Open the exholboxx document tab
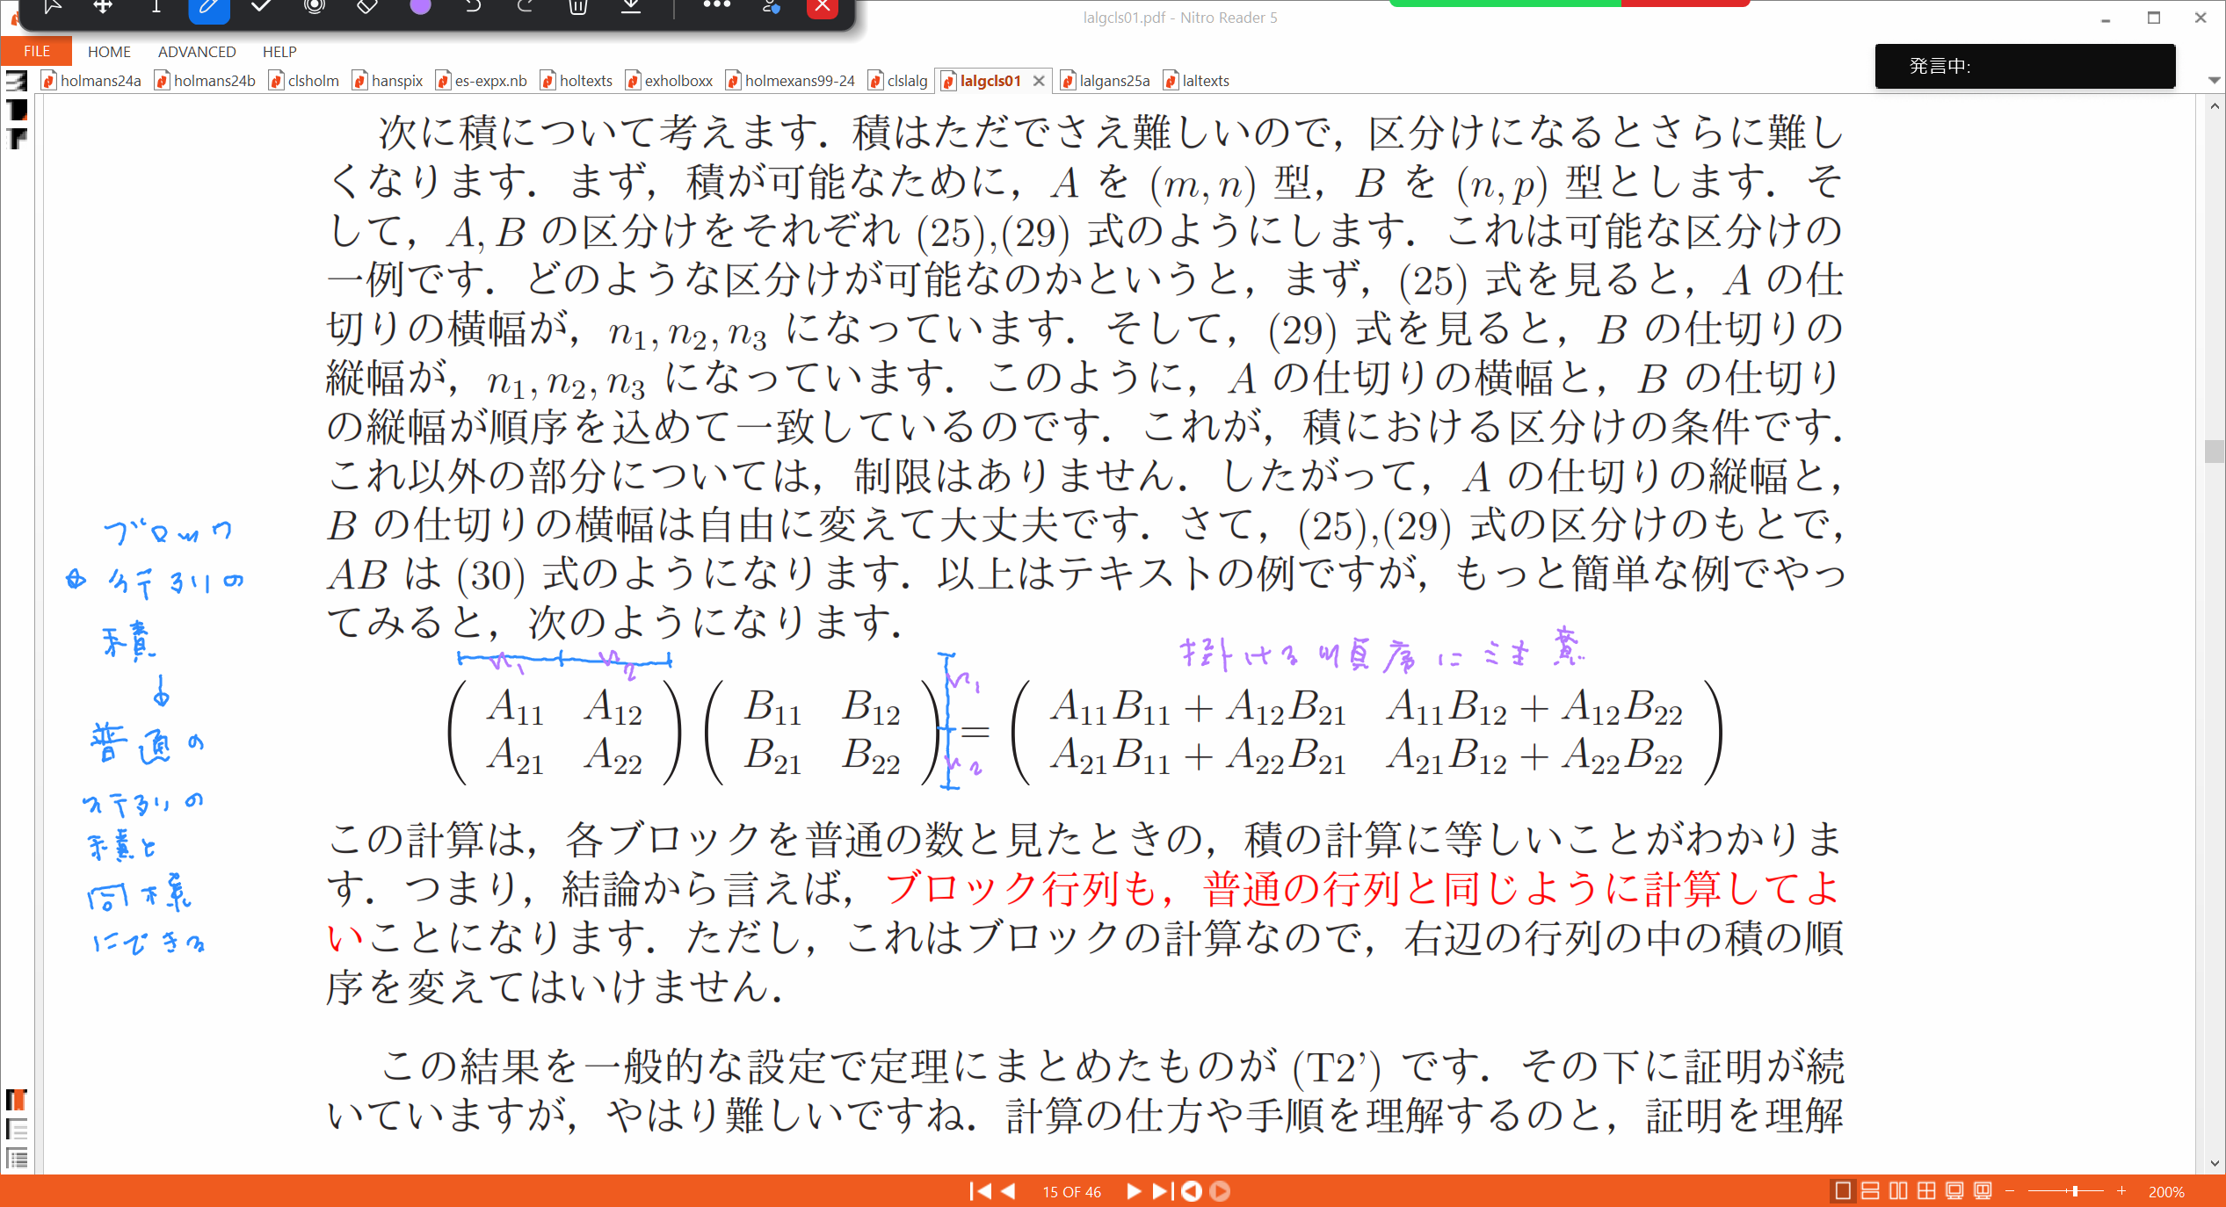This screenshot has width=2226, height=1207. click(x=670, y=81)
